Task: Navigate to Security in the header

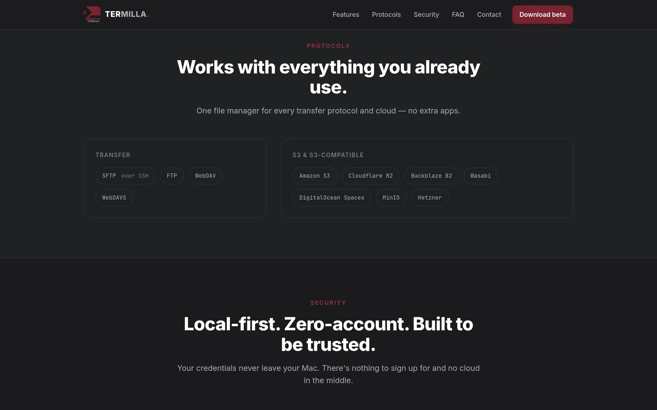Action: pyautogui.click(x=426, y=15)
